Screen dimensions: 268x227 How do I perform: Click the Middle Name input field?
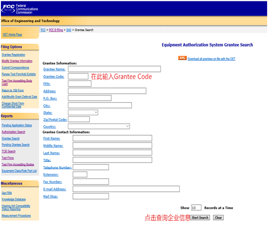(112, 145)
